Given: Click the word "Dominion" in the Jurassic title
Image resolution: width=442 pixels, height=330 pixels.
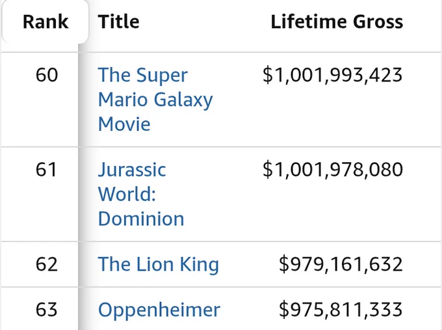Looking at the screenshot, I should pyautogui.click(x=141, y=219).
